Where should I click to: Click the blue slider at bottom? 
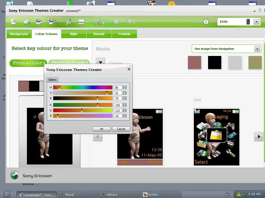[83, 116]
